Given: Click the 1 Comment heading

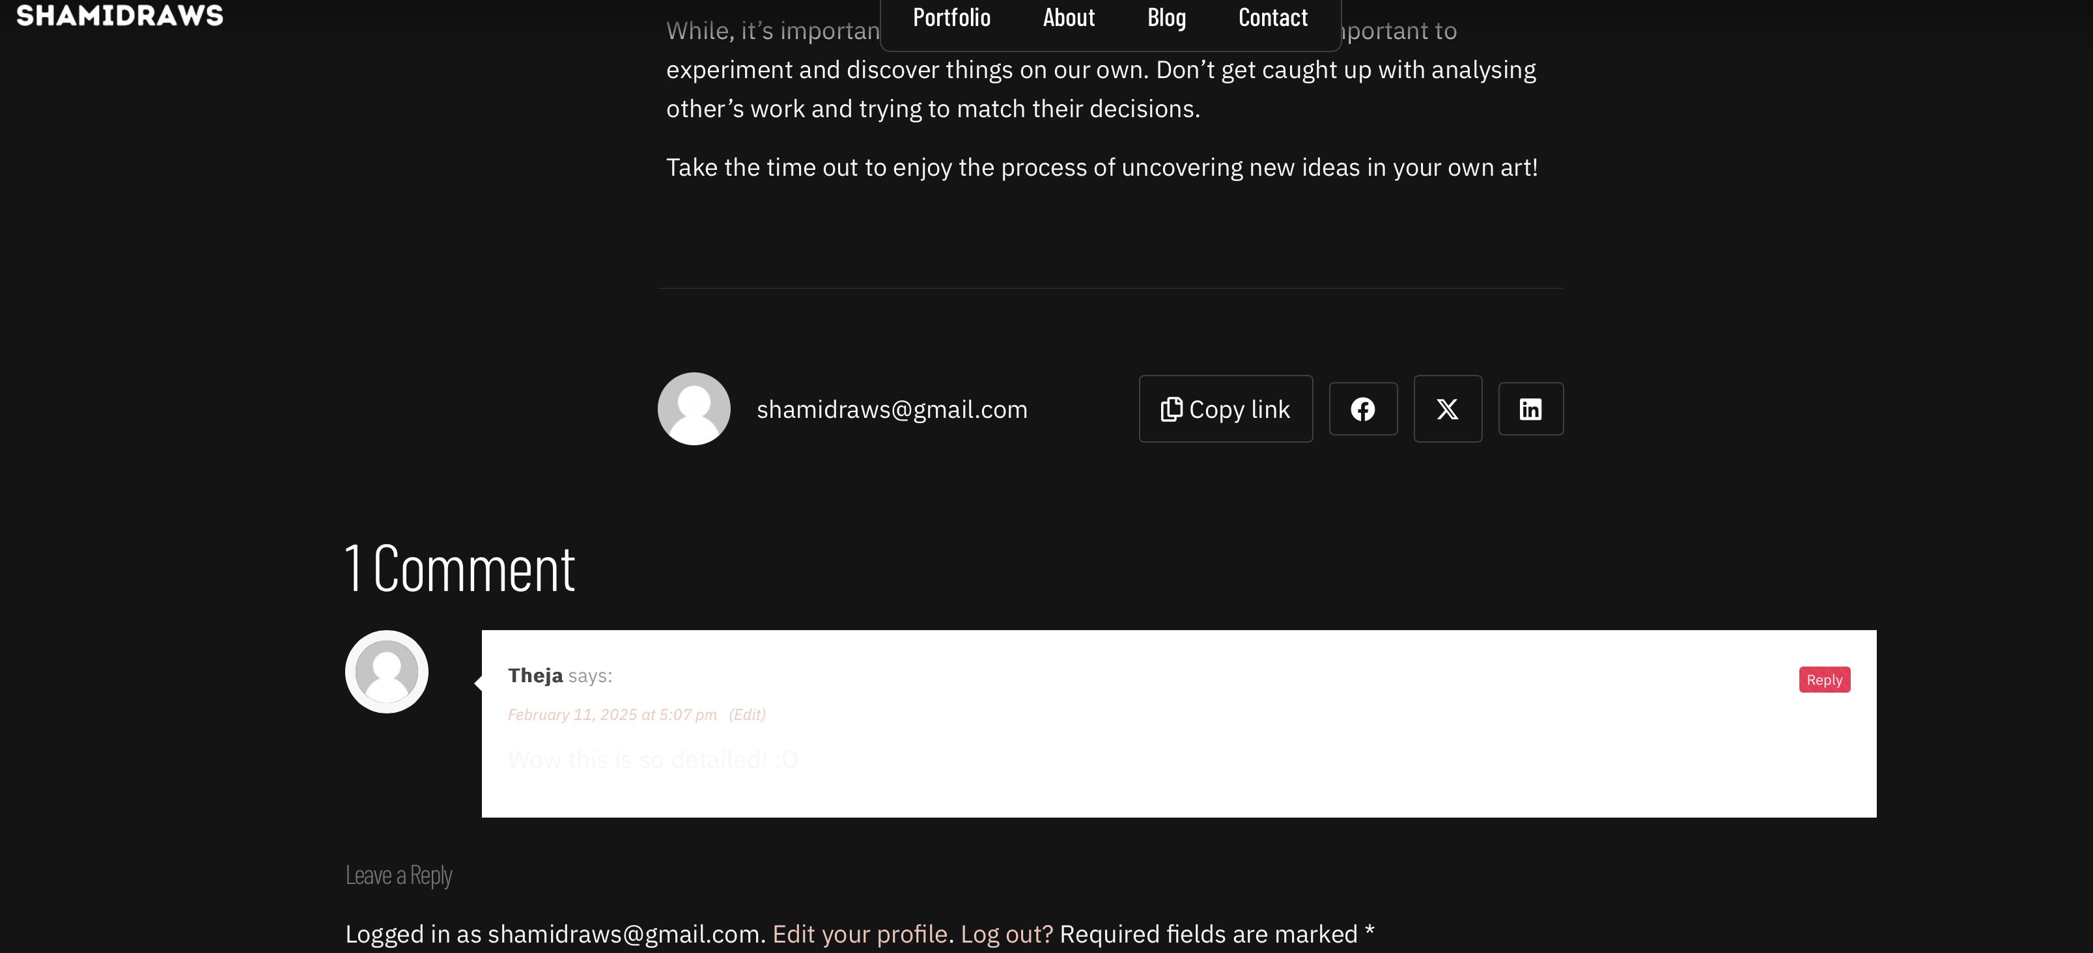Looking at the screenshot, I should [460, 568].
